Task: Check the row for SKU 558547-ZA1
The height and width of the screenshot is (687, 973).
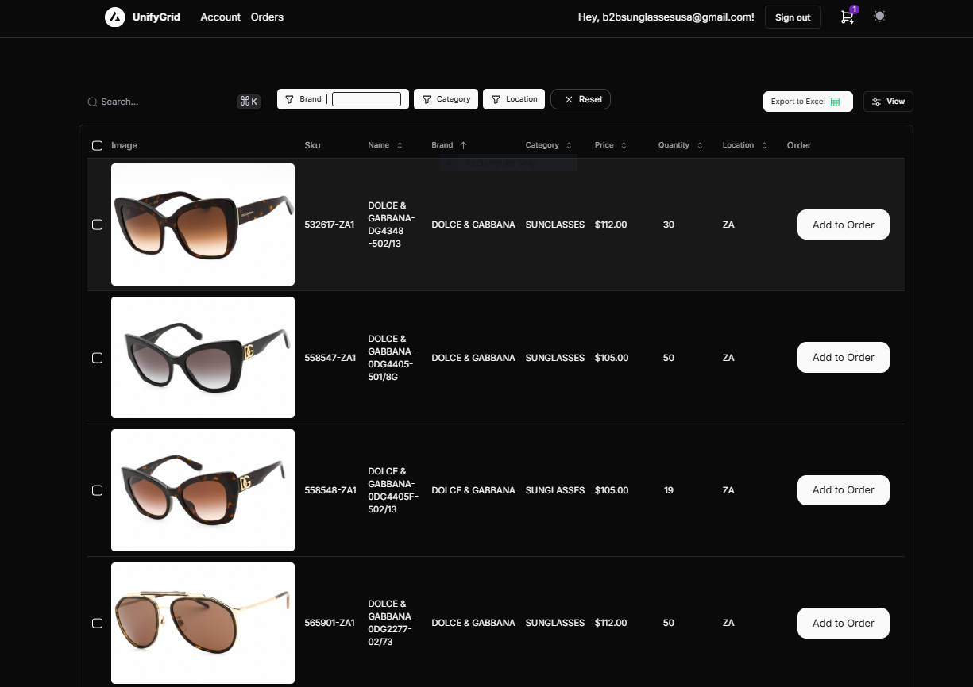Action: 97,358
